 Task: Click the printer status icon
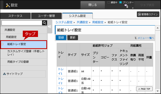(x=126, y=6)
